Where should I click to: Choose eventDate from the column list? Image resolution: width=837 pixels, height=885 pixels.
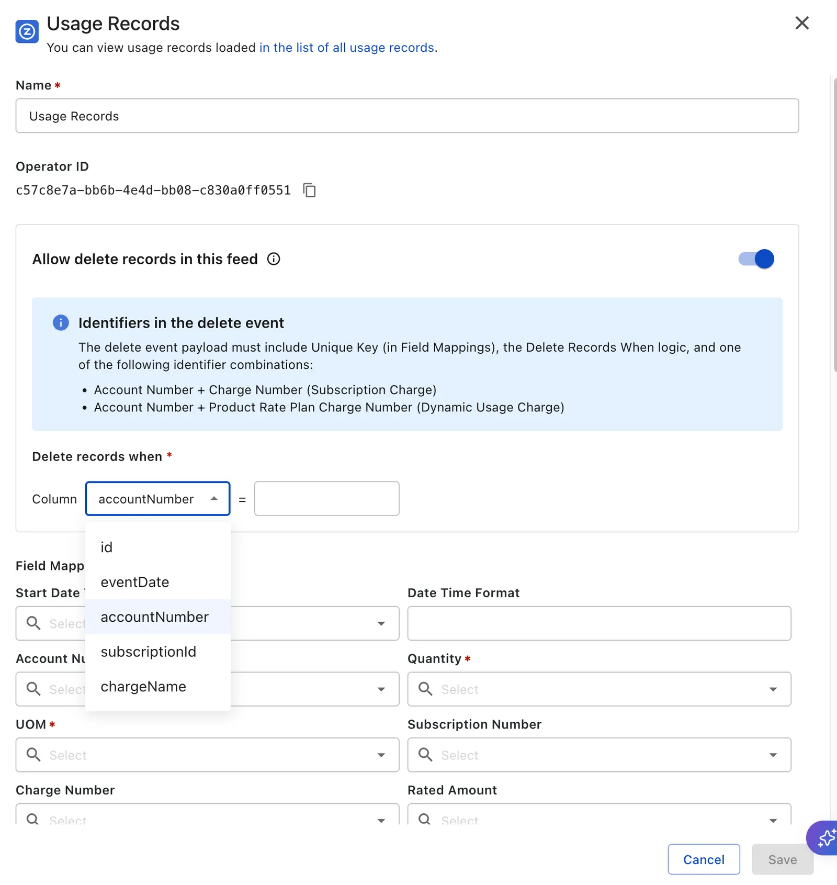158,582
